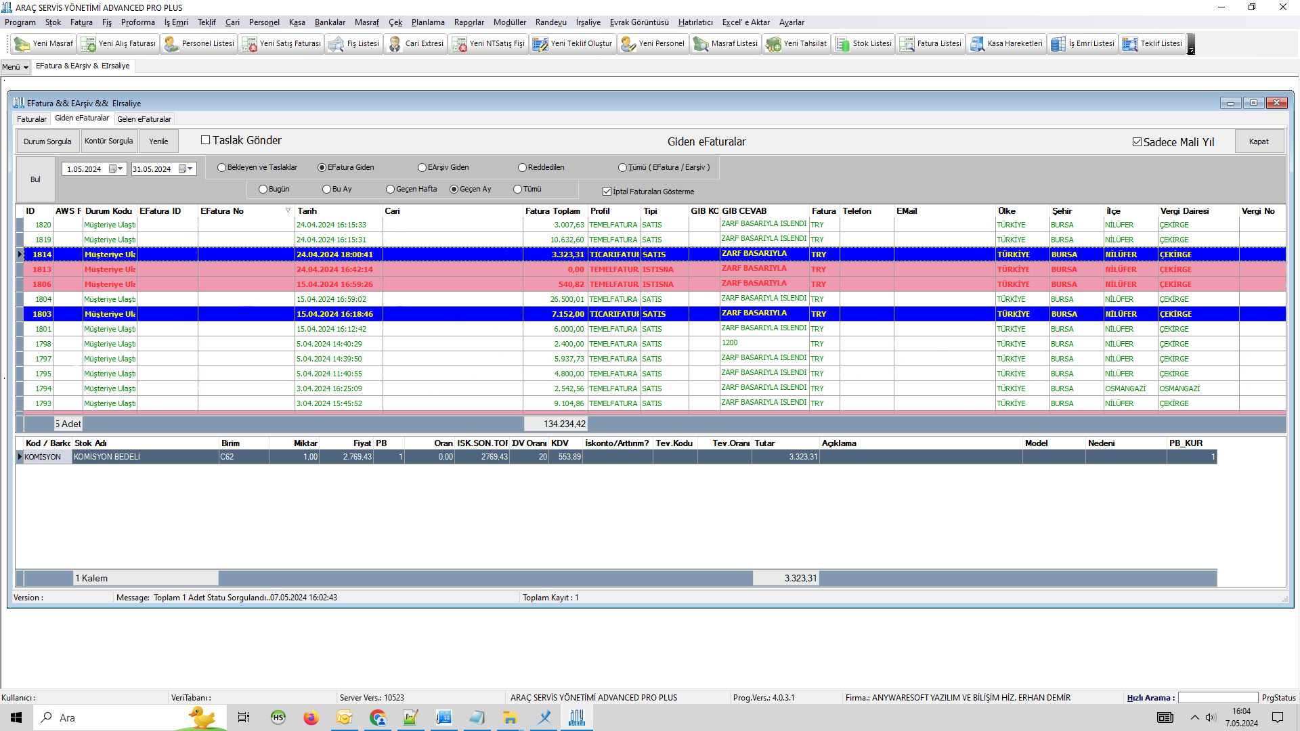Create Yeni NTSatış Fişi
This screenshot has width=1300, height=731.
point(488,44)
